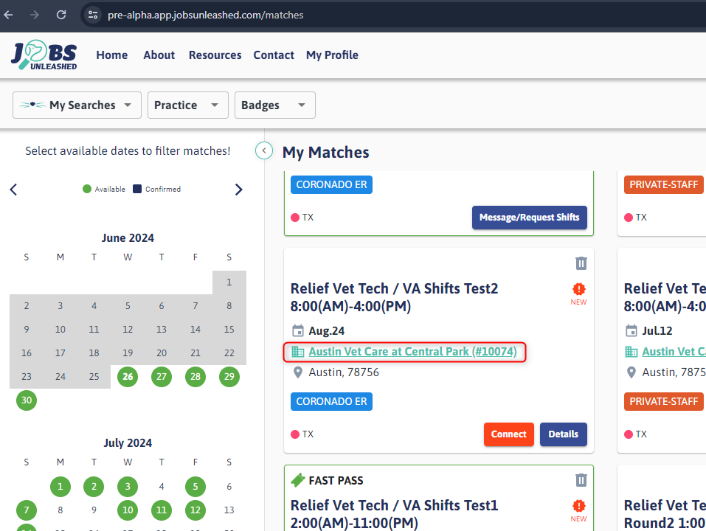Image resolution: width=706 pixels, height=531 pixels.
Task: Click hospital icon on the Jul.12 card
Action: tap(631, 352)
